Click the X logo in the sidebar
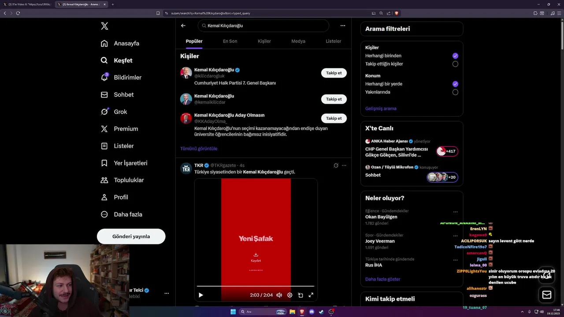 (x=104, y=26)
